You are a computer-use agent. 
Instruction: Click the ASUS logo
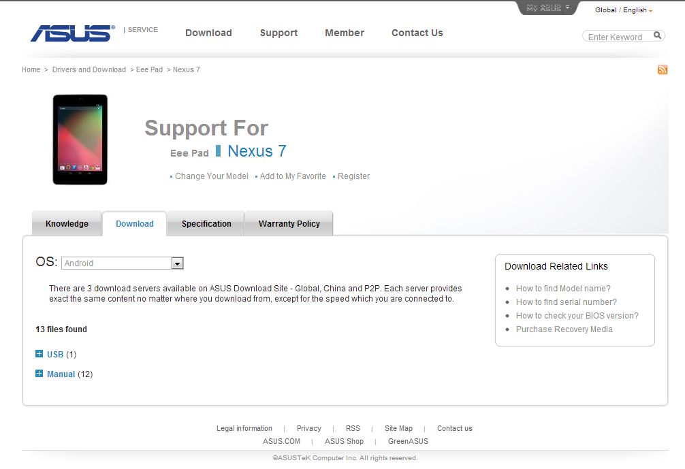(73, 33)
